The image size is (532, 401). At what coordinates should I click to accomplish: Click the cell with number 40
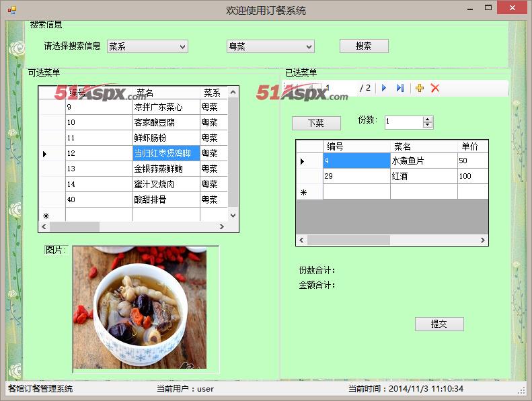99,199
